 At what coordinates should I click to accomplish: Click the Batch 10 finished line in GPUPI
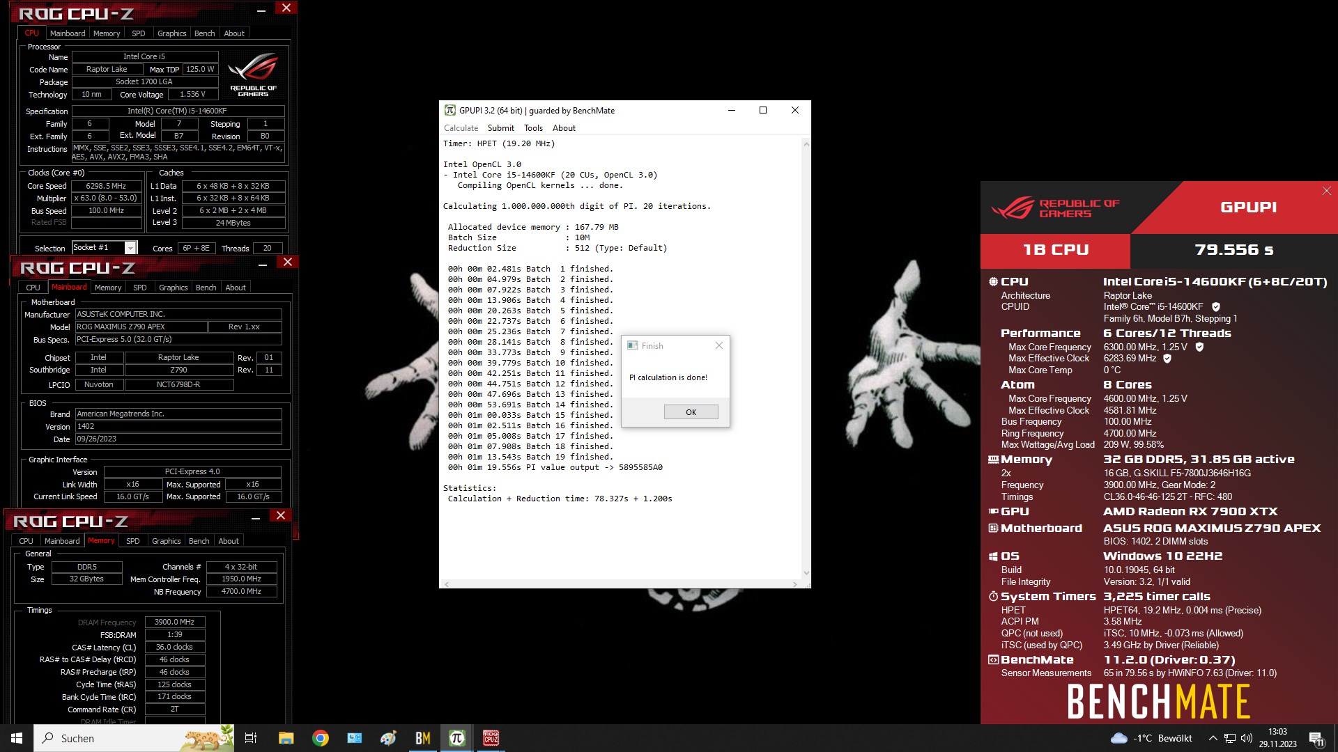(x=530, y=363)
